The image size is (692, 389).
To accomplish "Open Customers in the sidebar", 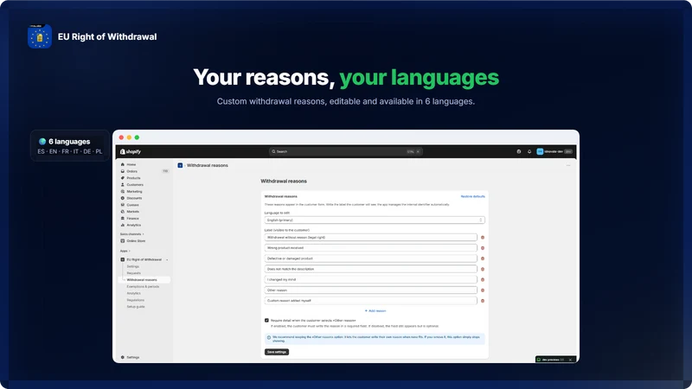I will (135, 185).
